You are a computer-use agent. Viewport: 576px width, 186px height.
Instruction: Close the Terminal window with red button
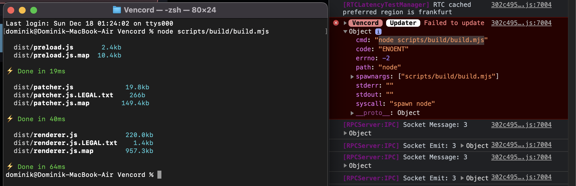tap(11, 10)
